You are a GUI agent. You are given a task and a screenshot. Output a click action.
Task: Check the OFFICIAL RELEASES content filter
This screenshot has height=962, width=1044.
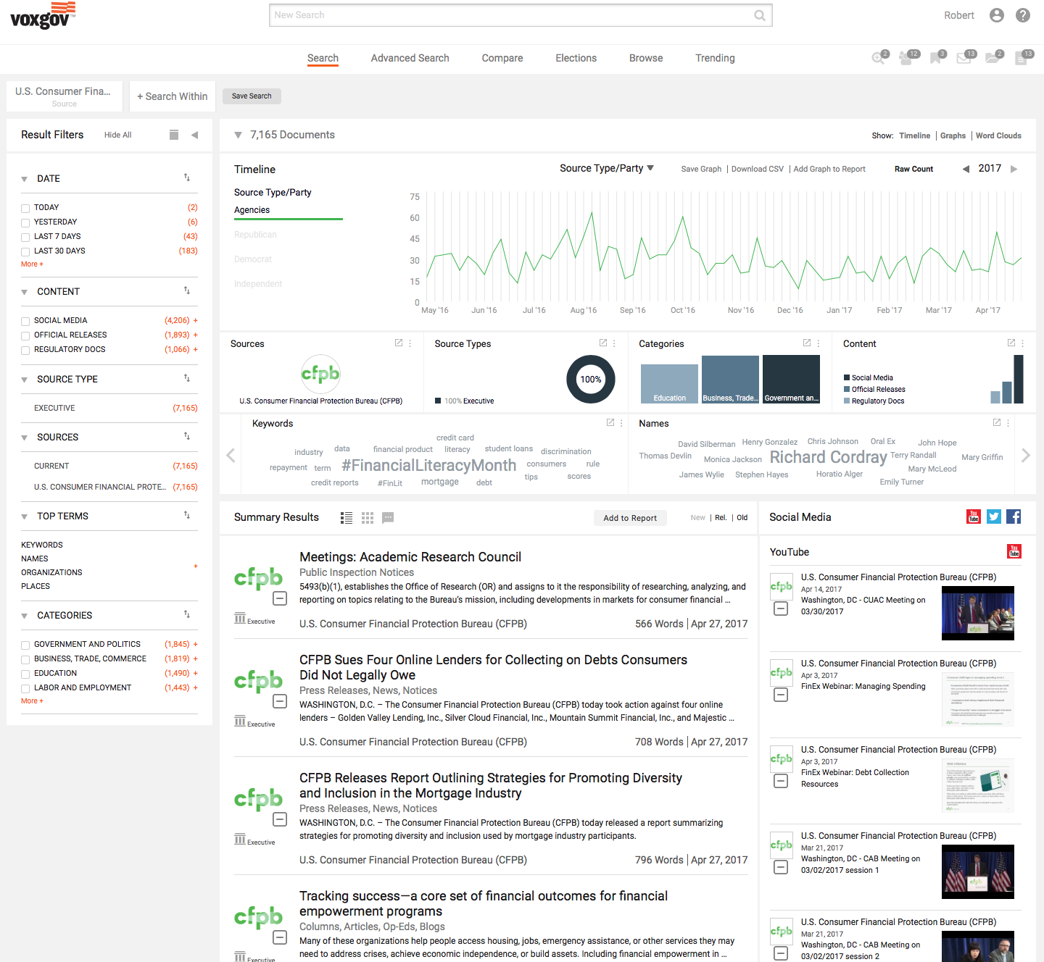point(25,336)
